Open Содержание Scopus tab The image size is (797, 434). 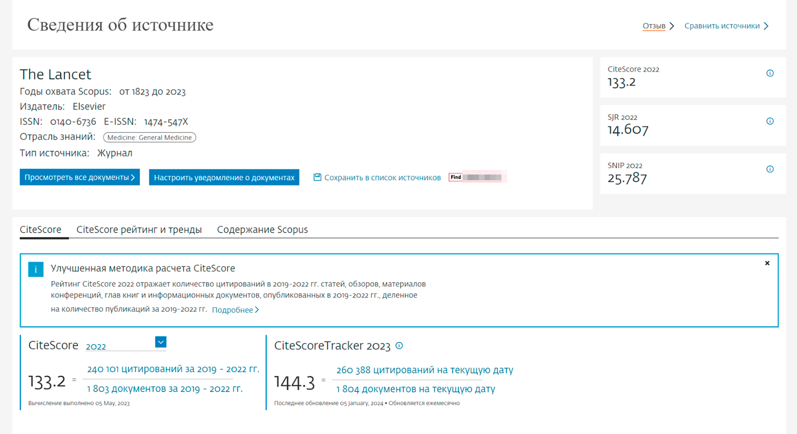pyautogui.click(x=262, y=230)
